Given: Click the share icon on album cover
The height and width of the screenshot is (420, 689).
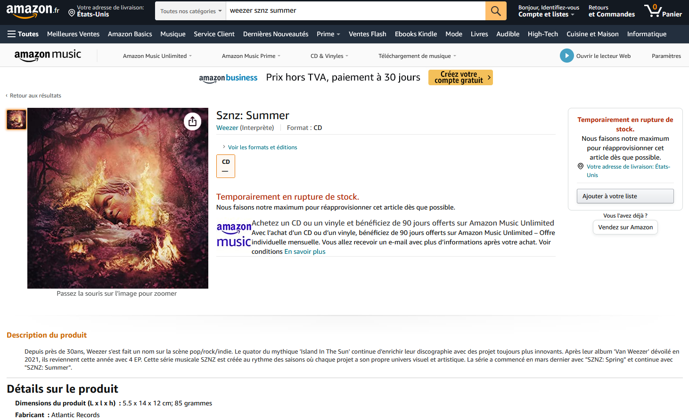Looking at the screenshot, I should (192, 121).
